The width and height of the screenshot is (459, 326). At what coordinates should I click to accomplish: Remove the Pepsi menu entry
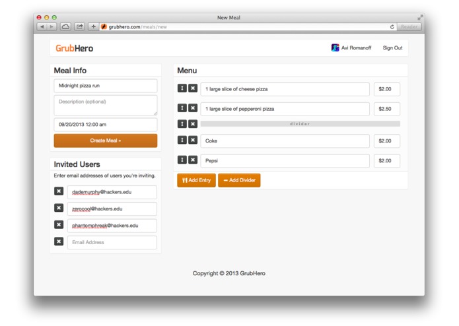click(193, 160)
